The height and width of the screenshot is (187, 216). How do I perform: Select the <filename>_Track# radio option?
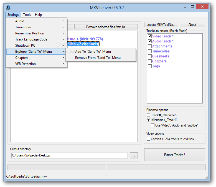tap(148, 120)
